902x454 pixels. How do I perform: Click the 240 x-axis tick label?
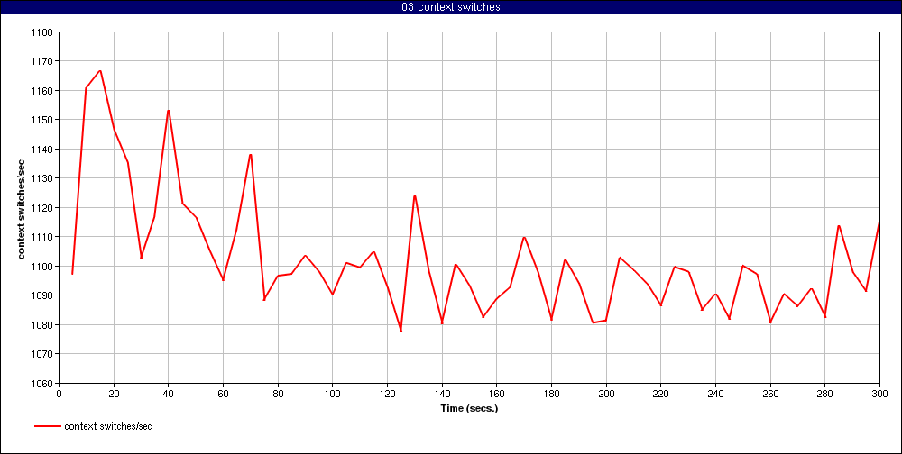[715, 395]
